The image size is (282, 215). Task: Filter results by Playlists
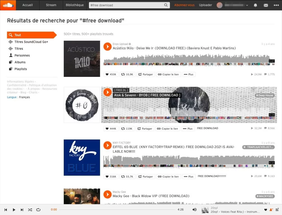pos(20,69)
